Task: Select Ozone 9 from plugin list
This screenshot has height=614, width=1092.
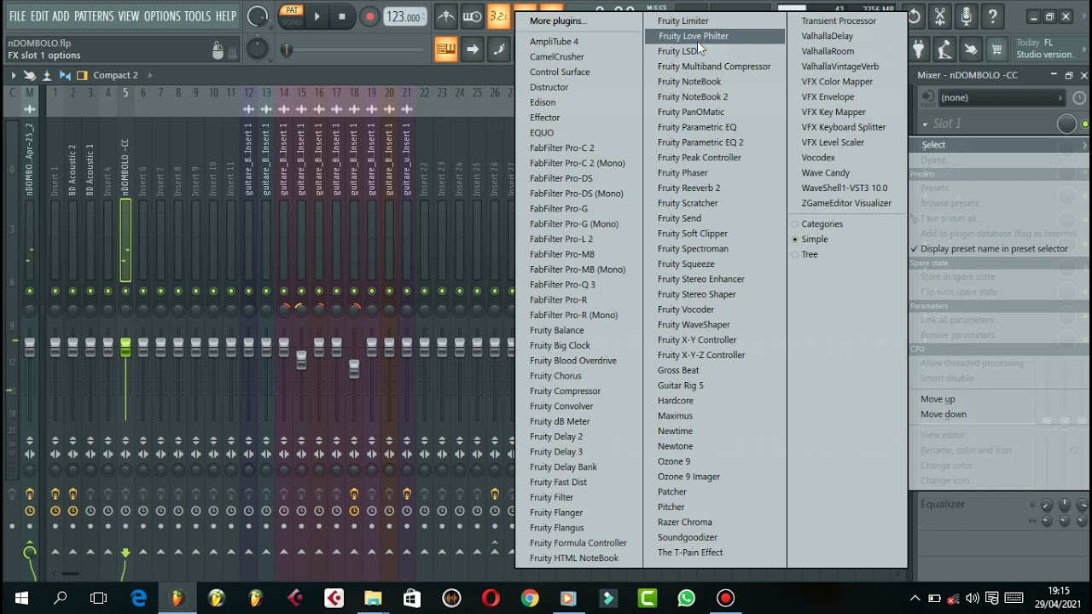Action: pyautogui.click(x=674, y=461)
